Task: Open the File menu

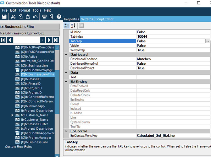Action: pos(5,10)
